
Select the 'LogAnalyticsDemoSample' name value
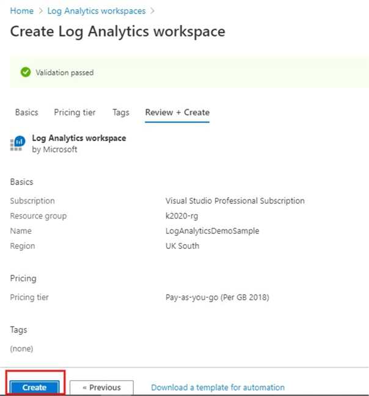pyautogui.click(x=213, y=231)
